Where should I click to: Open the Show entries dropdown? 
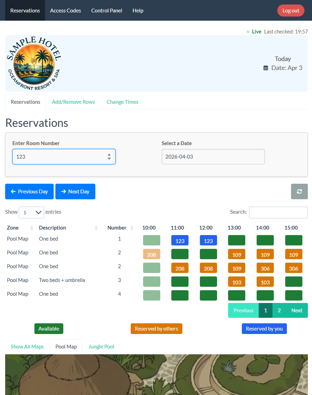coord(31,212)
